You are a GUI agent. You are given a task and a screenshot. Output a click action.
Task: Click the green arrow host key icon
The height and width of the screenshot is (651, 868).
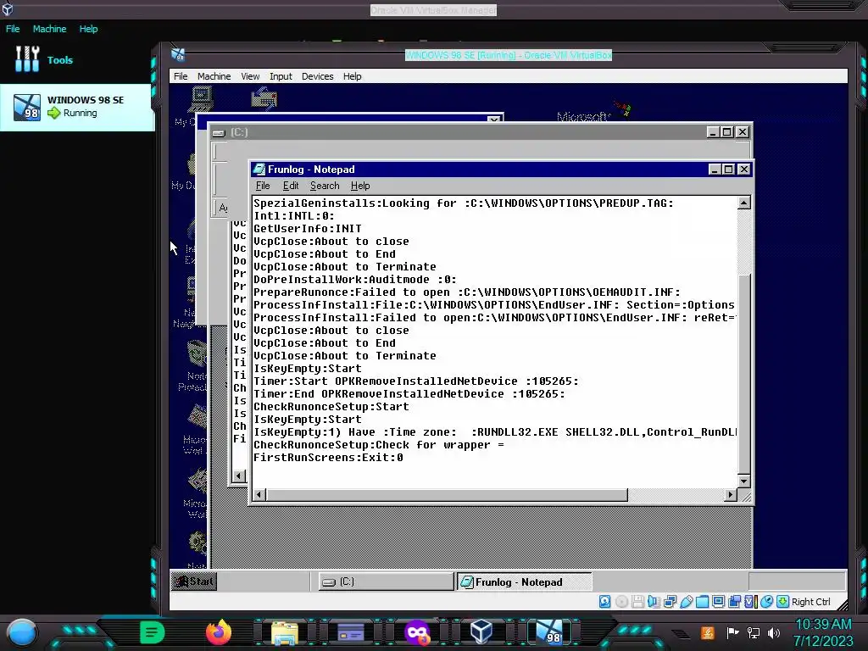[x=782, y=602]
